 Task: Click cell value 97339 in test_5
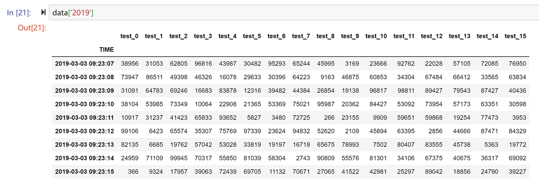[x=252, y=131]
